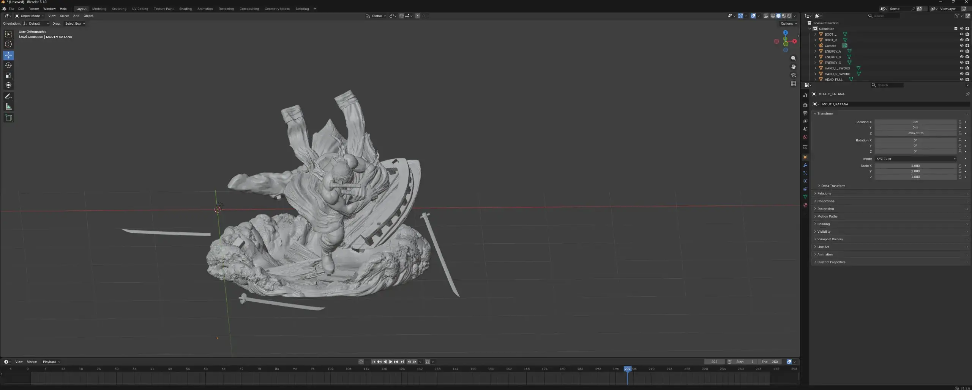Switch to the Sculpting workspace tab
The height and width of the screenshot is (390, 972).
[119, 9]
